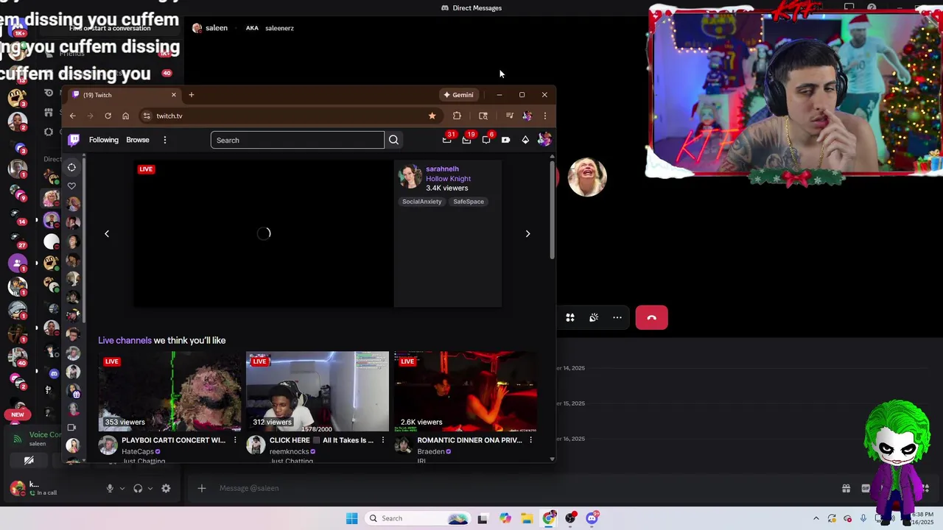Expand Discord microphone input options arrow
The image size is (943, 530).
tap(122, 488)
